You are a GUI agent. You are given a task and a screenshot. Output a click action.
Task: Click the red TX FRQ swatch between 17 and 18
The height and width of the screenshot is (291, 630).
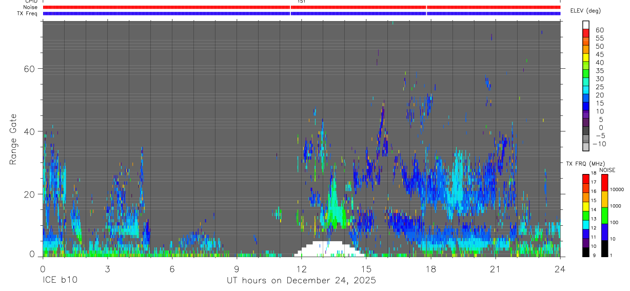(585, 178)
